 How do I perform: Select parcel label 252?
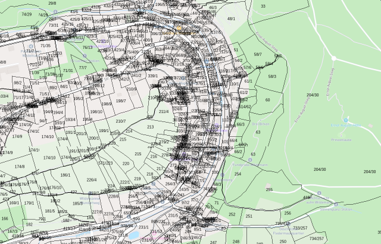click(232, 214)
